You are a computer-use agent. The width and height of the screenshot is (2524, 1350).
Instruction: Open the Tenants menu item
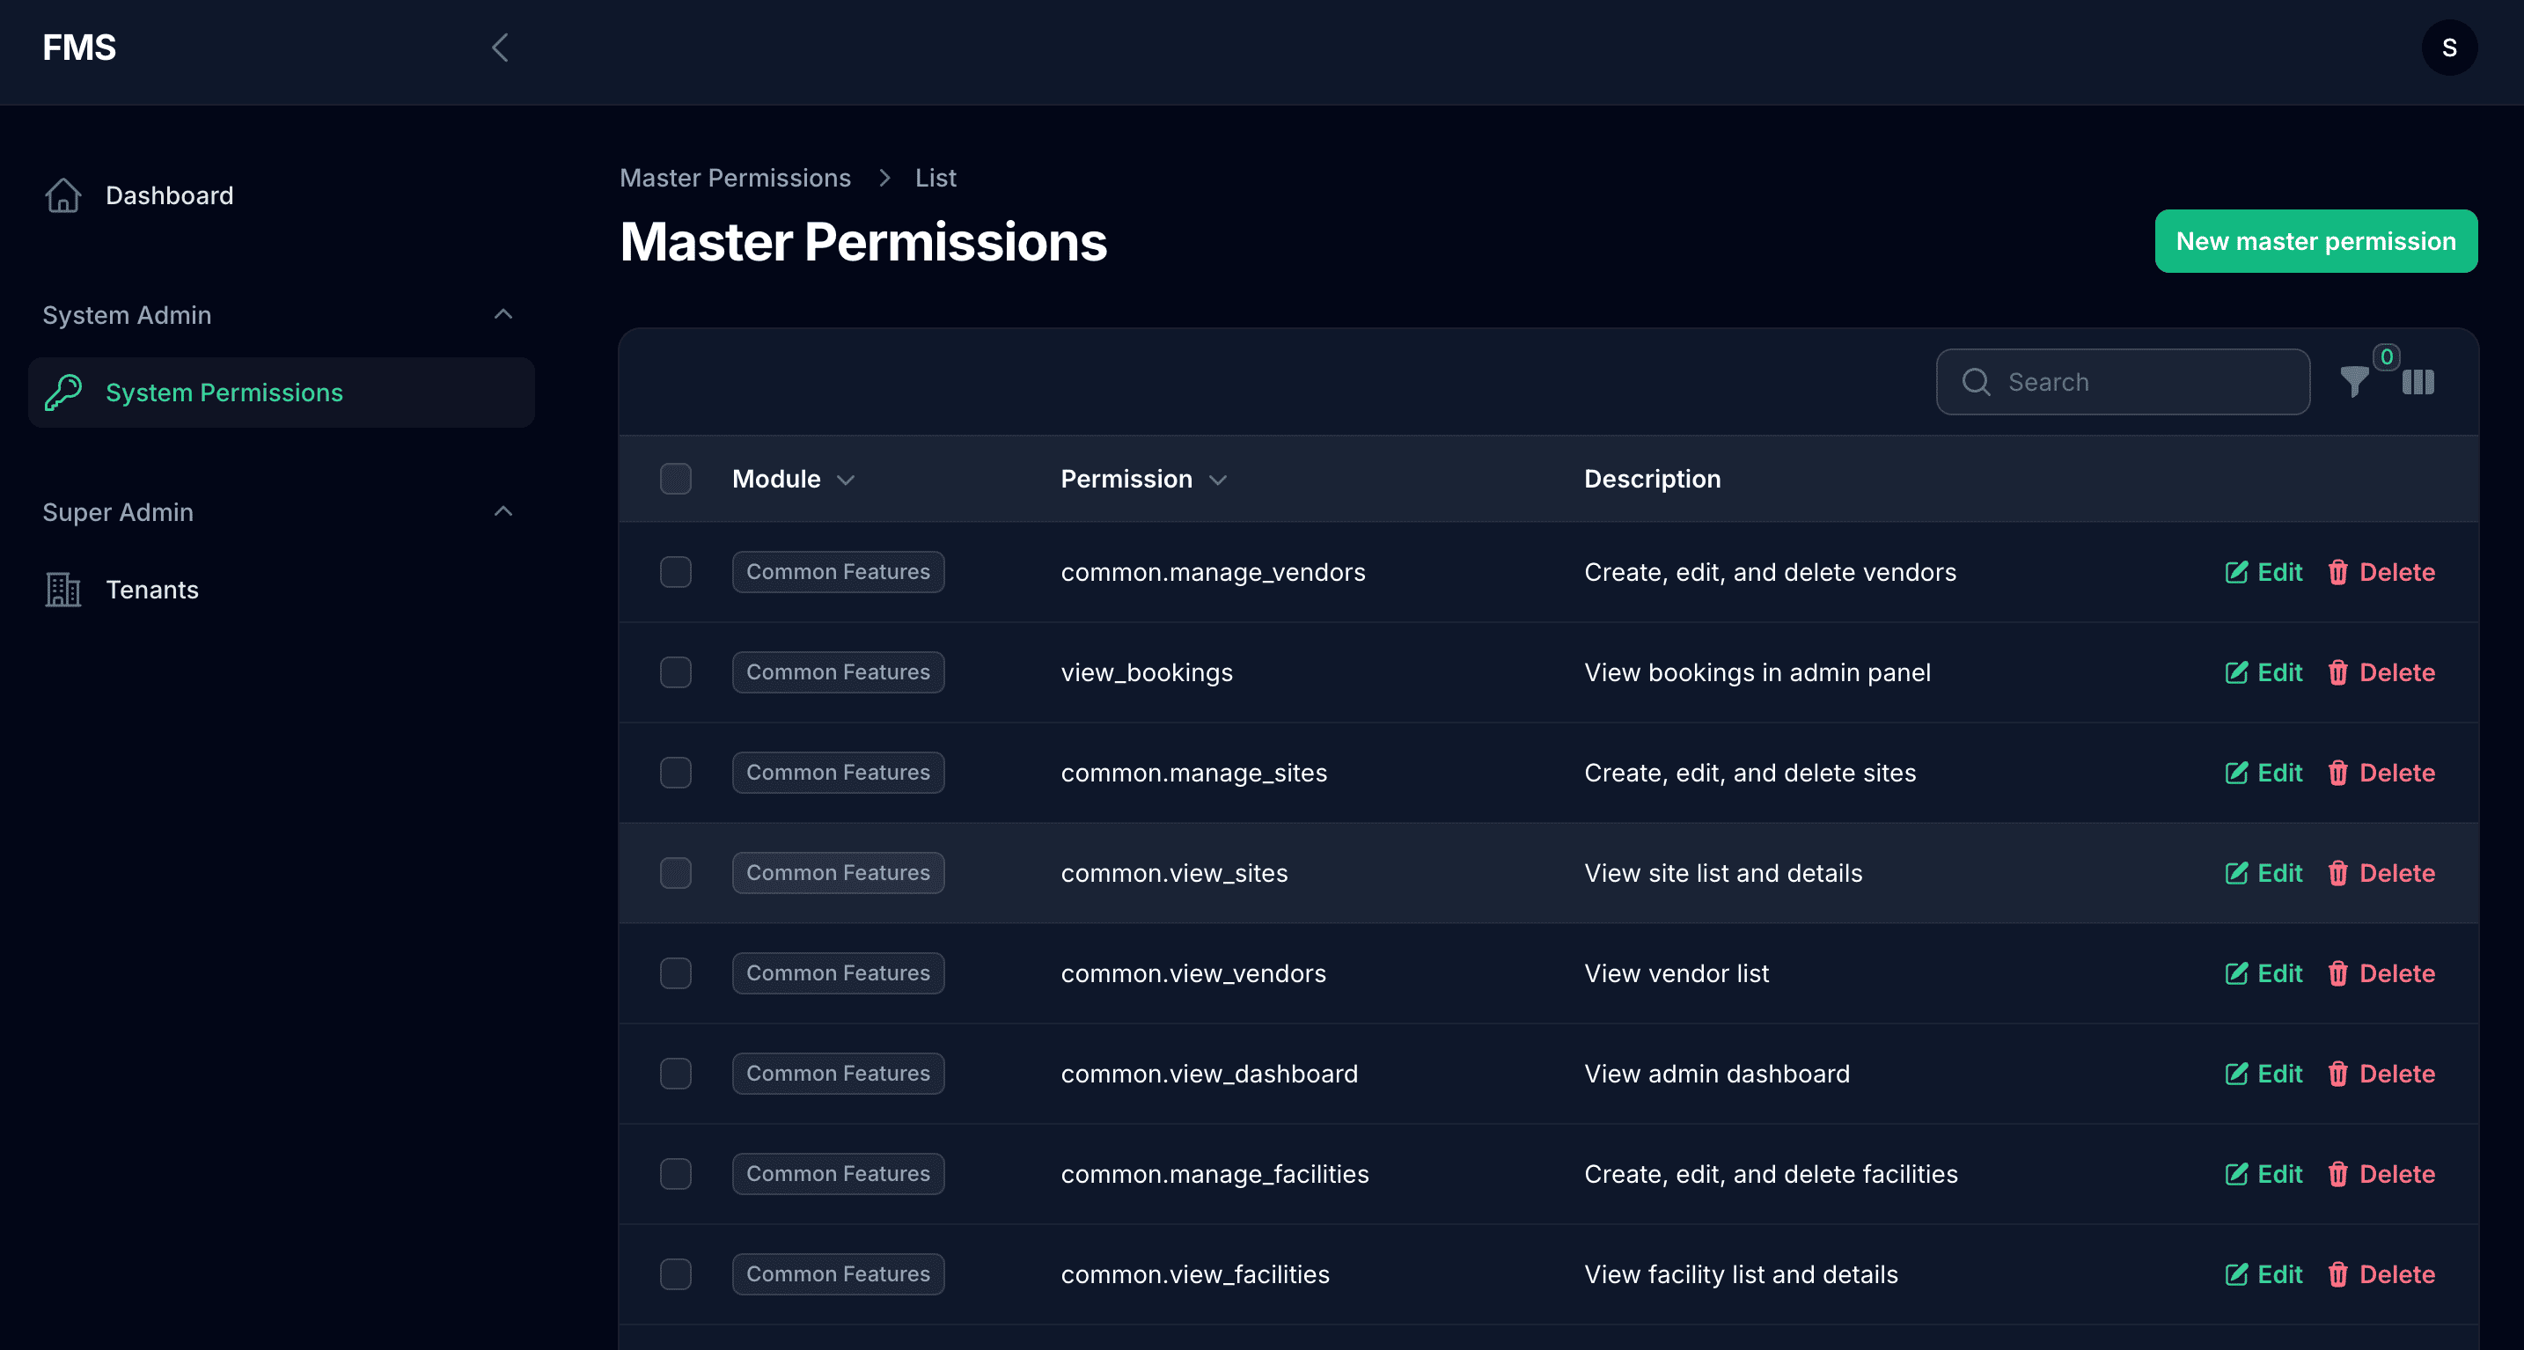[152, 590]
